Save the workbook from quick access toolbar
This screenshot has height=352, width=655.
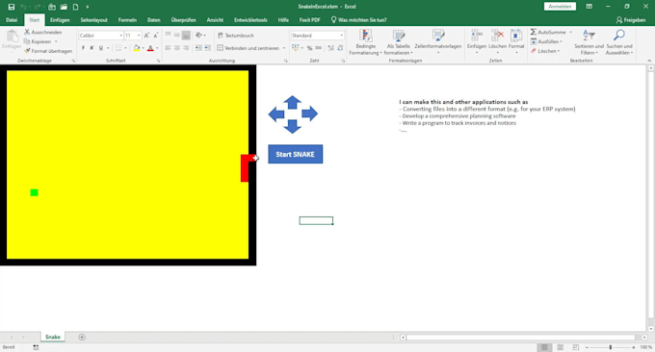[12, 7]
